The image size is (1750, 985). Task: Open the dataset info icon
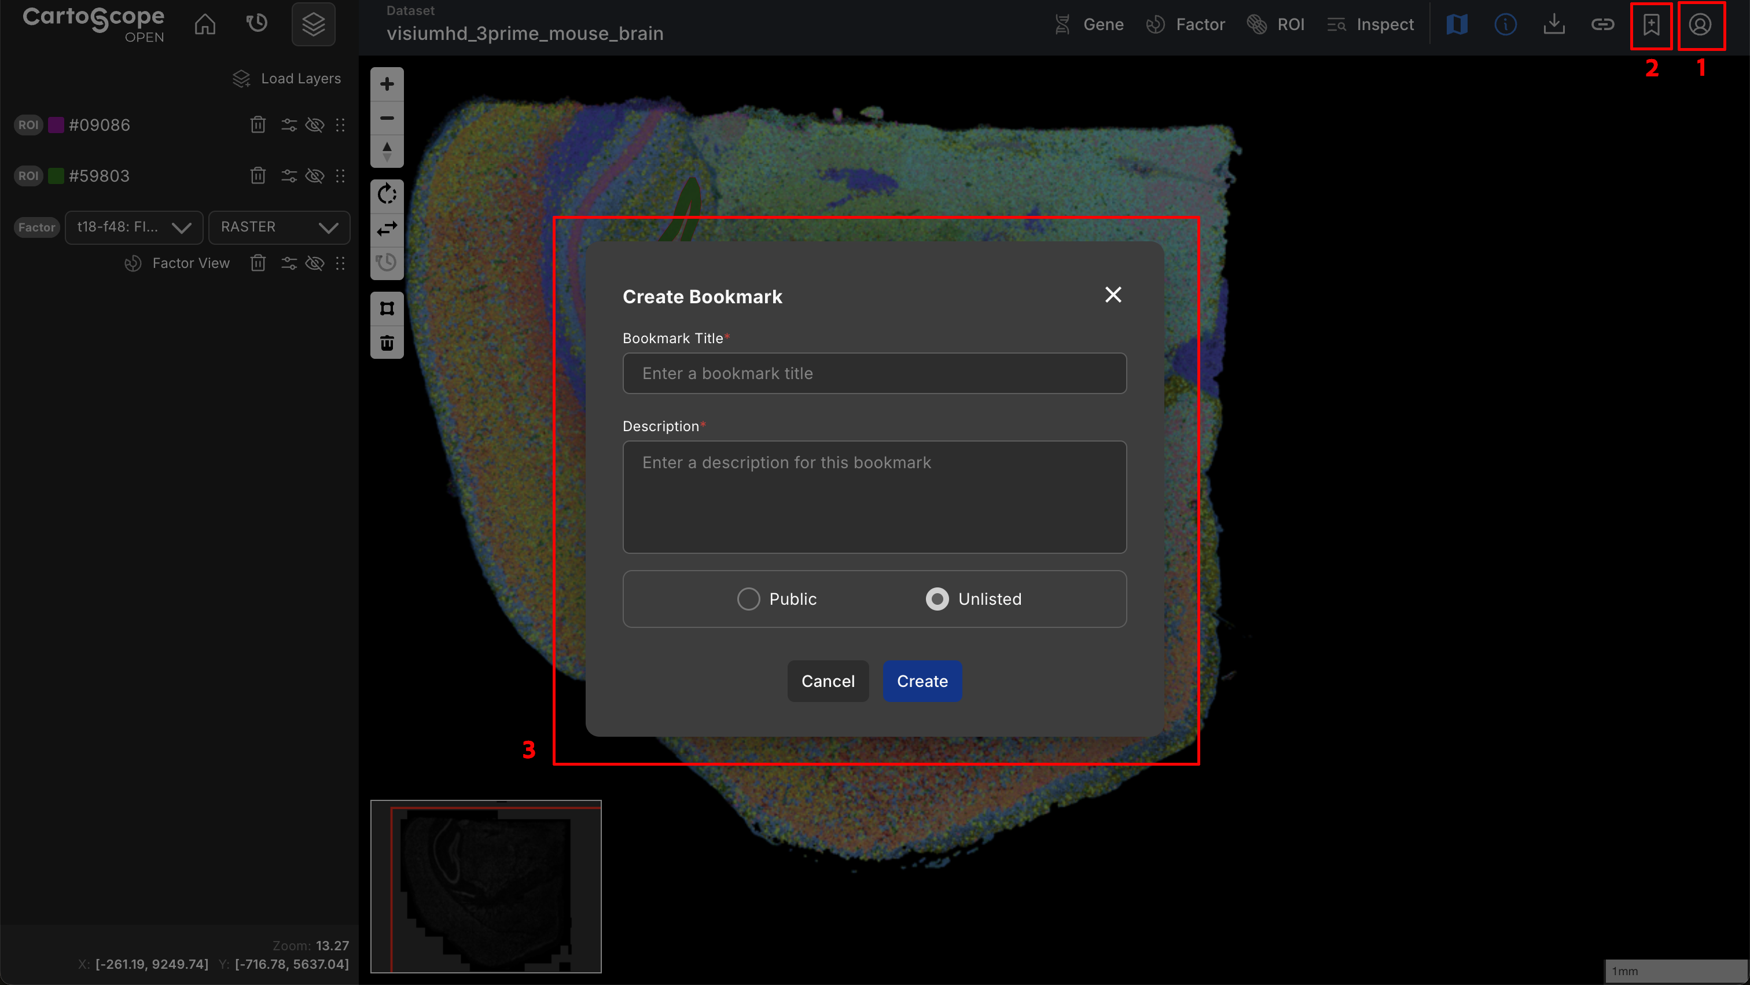(1505, 25)
